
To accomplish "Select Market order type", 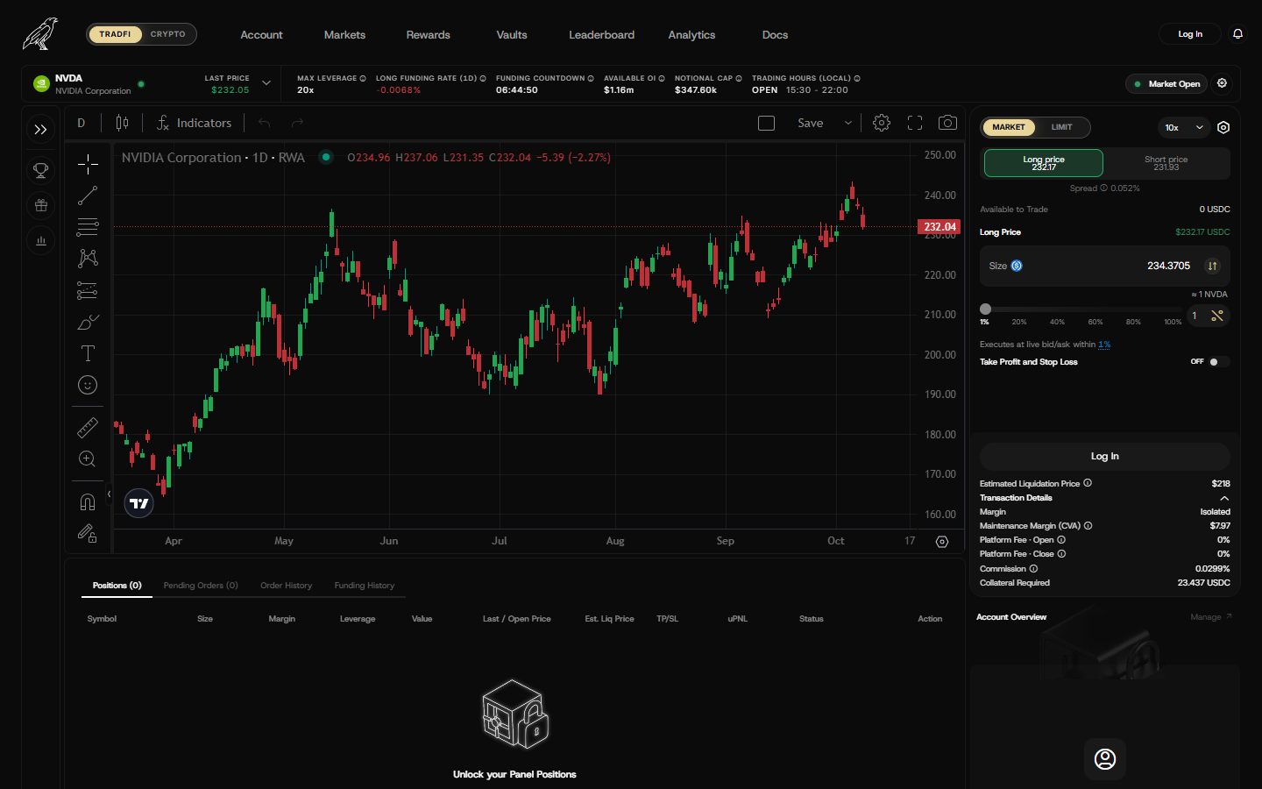I will (1009, 127).
